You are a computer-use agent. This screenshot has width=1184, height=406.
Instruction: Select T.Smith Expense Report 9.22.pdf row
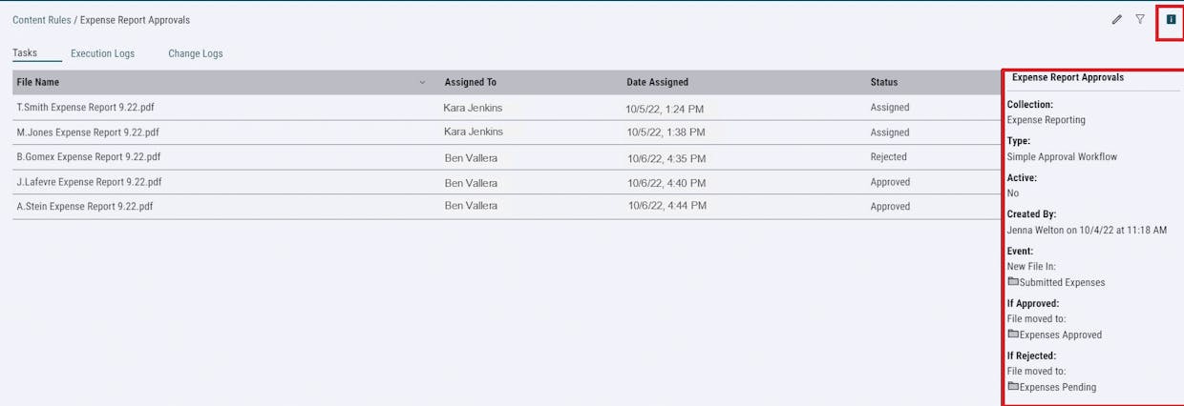(x=87, y=108)
